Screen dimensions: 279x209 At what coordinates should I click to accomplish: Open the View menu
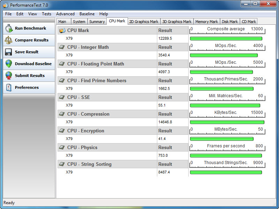coord(32,14)
